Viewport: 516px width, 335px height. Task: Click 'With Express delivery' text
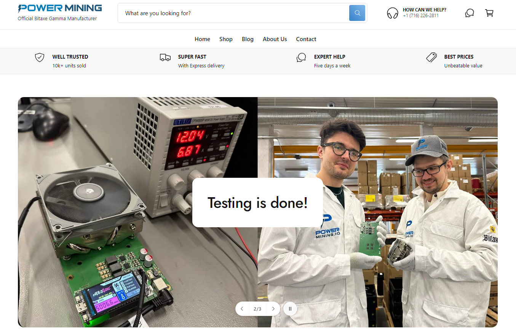tap(201, 66)
